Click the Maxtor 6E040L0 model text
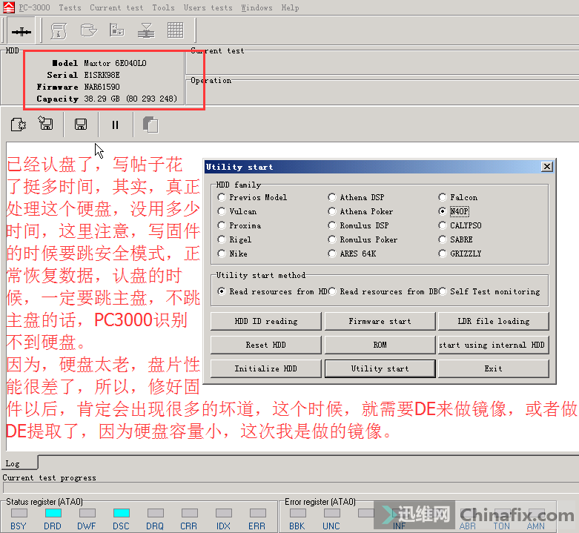The height and width of the screenshot is (533, 579). point(115,63)
